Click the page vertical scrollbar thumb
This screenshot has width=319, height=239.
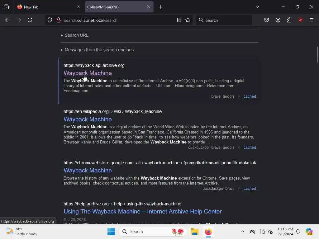(x=317, y=55)
